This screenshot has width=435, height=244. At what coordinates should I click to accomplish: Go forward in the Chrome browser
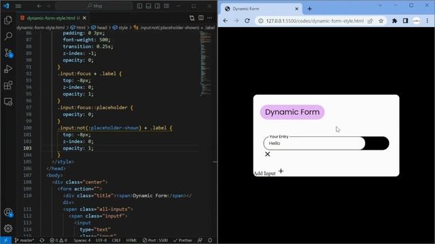pyautogui.click(x=237, y=21)
